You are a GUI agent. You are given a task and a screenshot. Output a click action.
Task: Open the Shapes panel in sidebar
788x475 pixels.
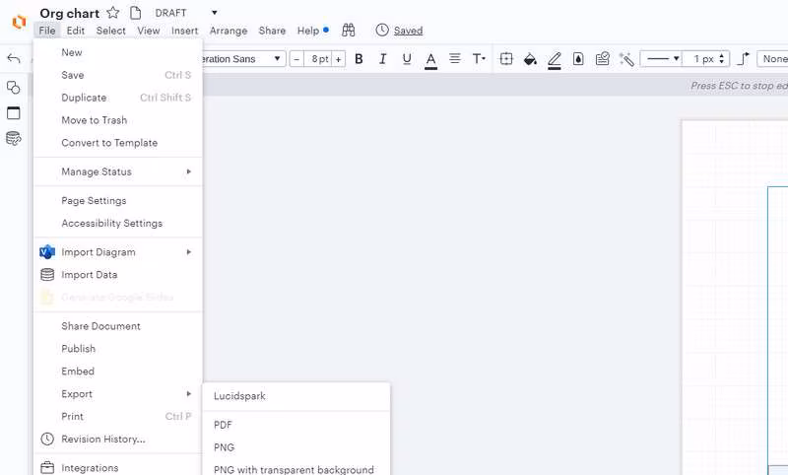coord(14,88)
